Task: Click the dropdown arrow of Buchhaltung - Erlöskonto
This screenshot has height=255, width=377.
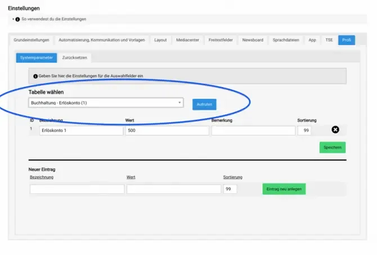Action: click(x=179, y=103)
